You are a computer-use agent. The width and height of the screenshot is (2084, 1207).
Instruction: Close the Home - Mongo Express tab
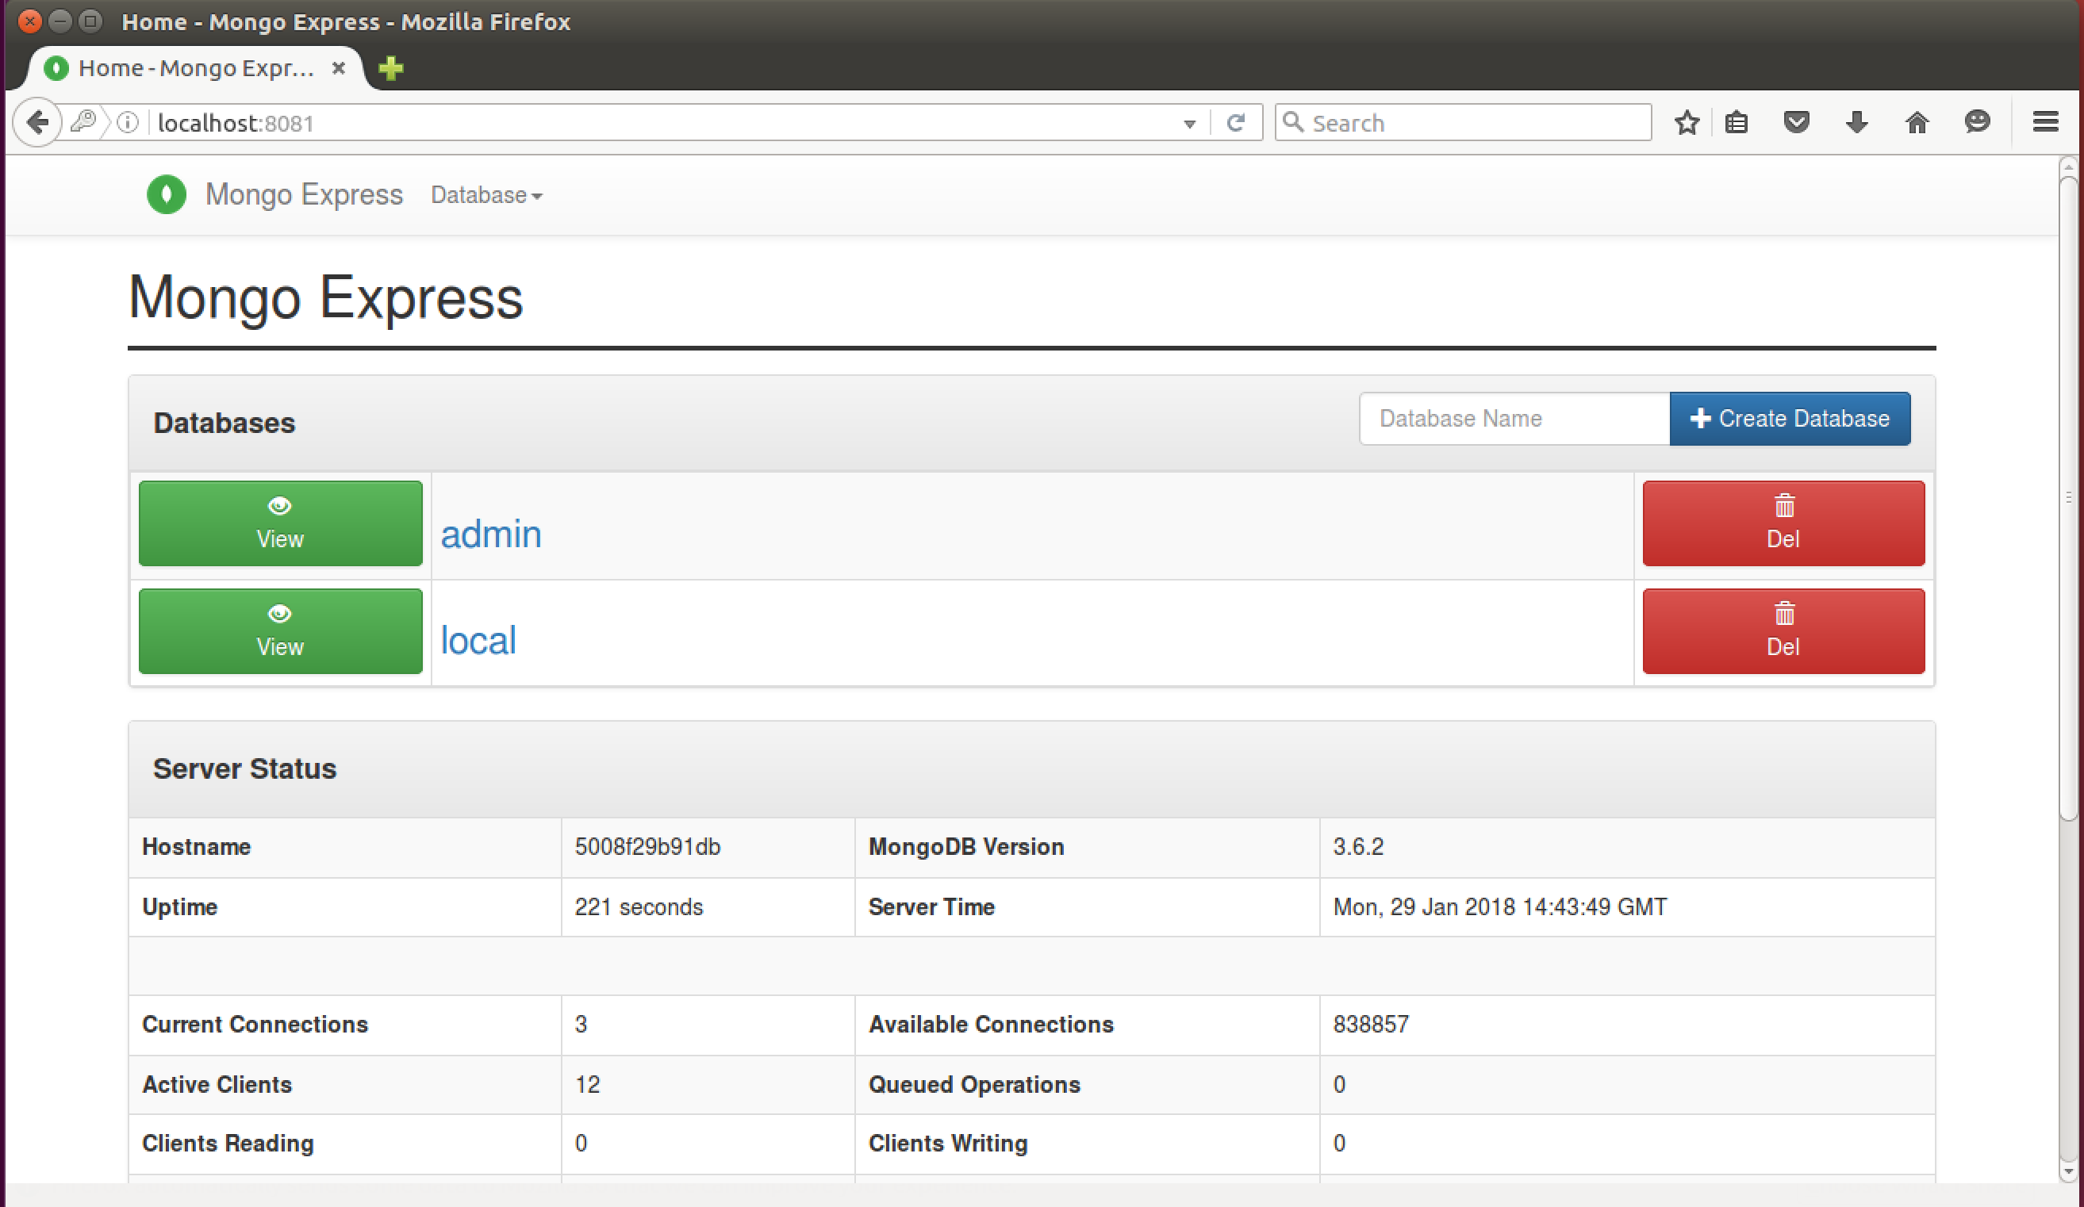pyautogui.click(x=338, y=67)
